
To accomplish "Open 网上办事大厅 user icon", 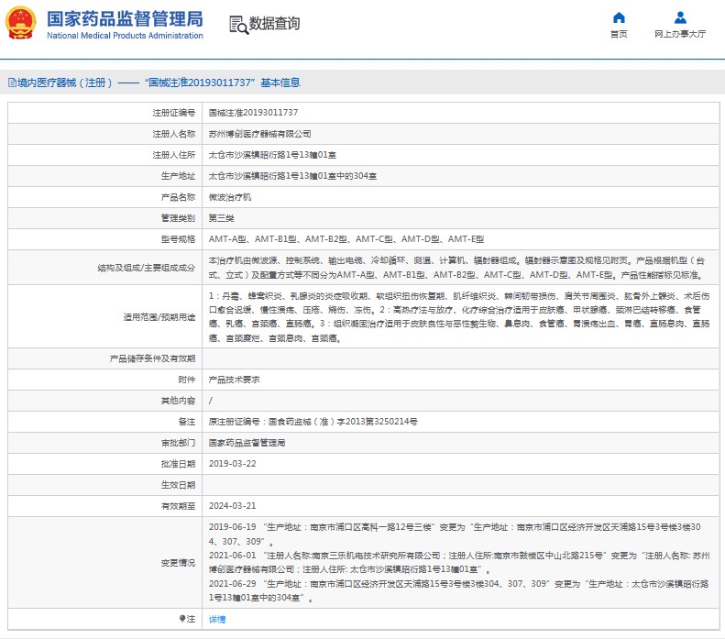I will click(x=680, y=17).
